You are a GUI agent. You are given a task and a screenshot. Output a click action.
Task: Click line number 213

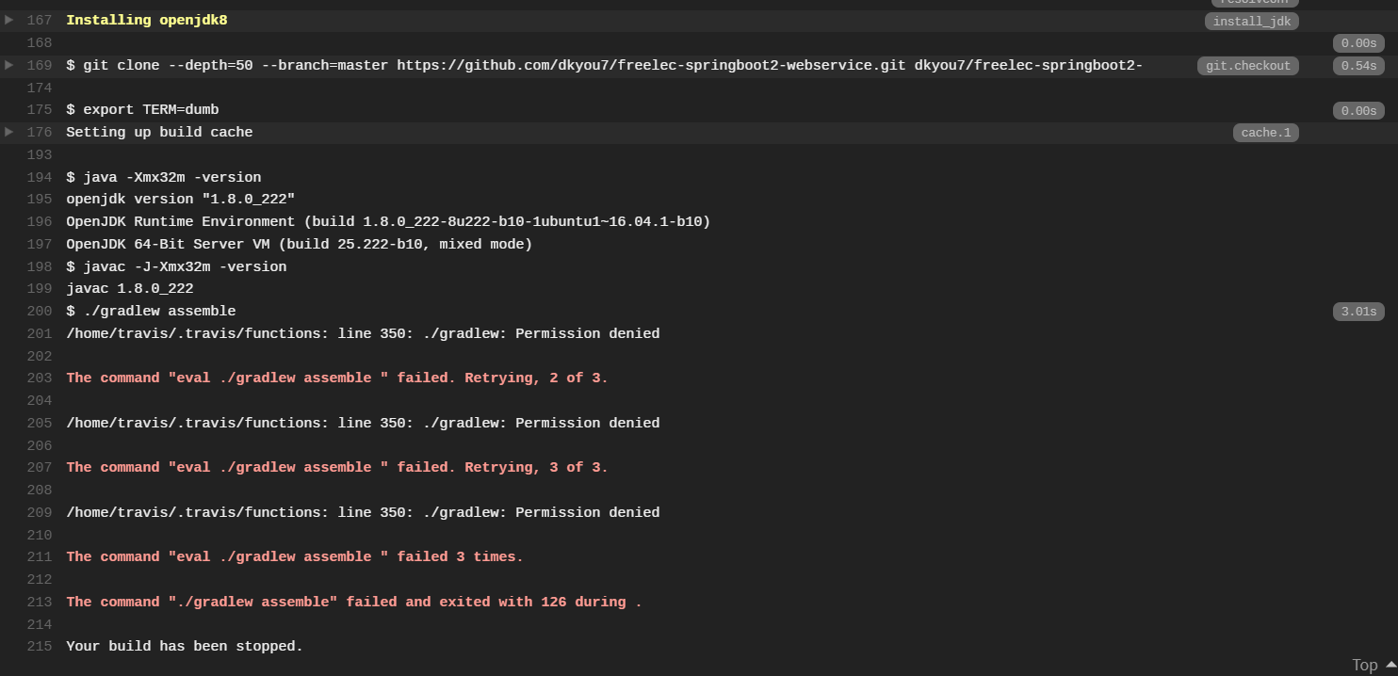coord(39,602)
